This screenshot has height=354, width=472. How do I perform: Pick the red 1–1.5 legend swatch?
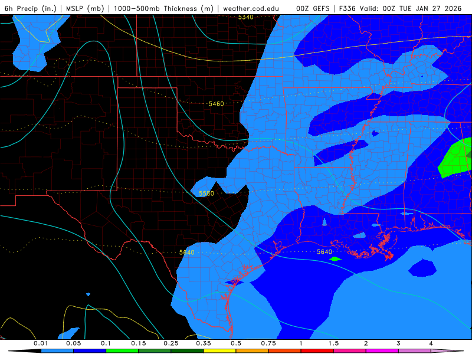point(317,351)
